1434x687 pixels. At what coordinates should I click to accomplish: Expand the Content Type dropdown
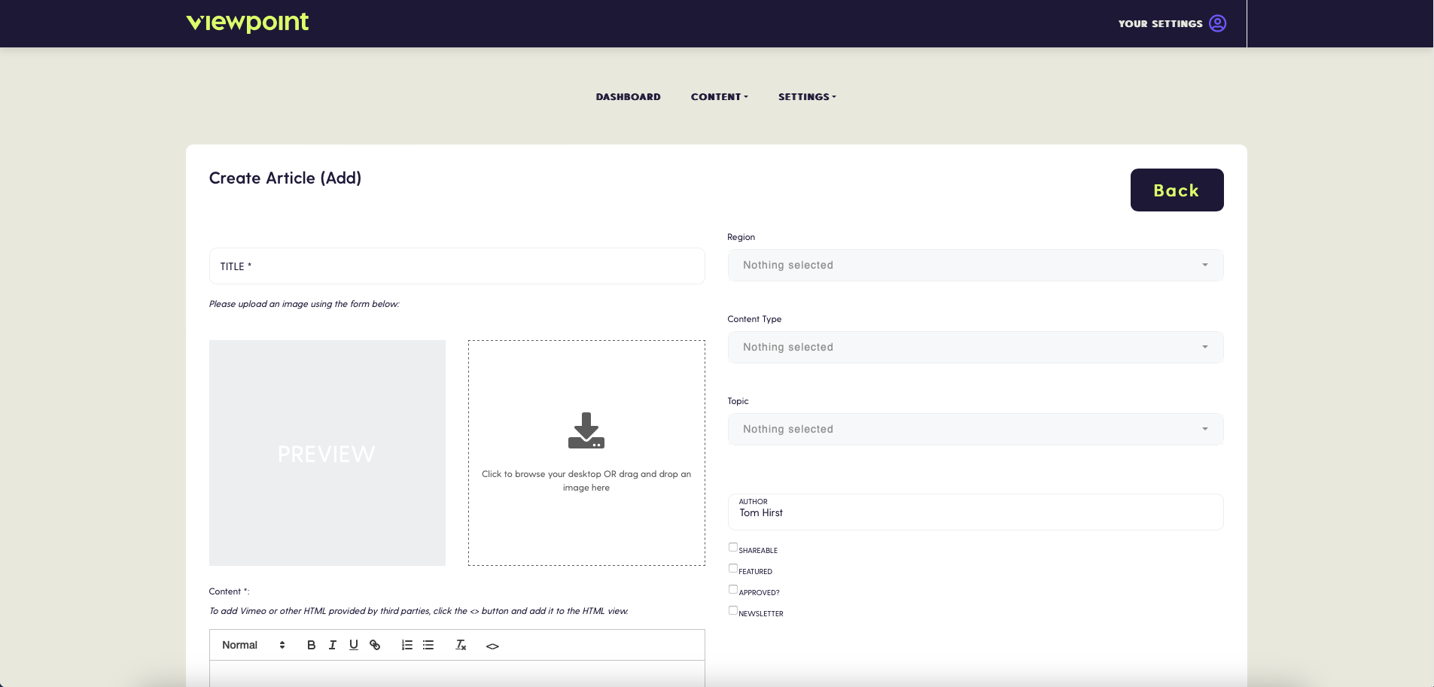(x=976, y=347)
